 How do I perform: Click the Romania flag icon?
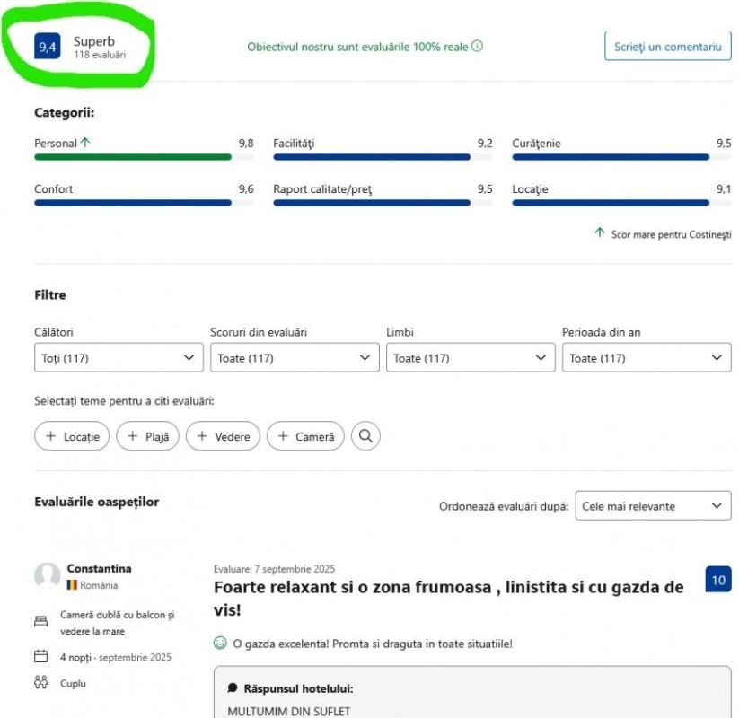(72, 585)
